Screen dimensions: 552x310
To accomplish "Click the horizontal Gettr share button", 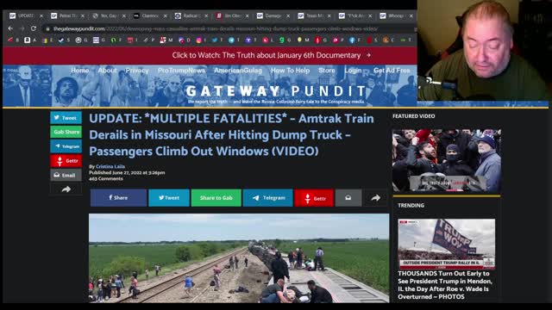I will (x=314, y=198).
